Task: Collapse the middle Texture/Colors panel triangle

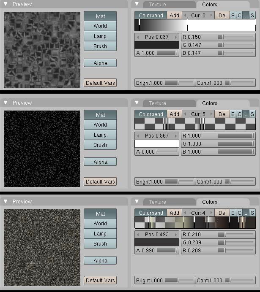Action: pos(137,103)
